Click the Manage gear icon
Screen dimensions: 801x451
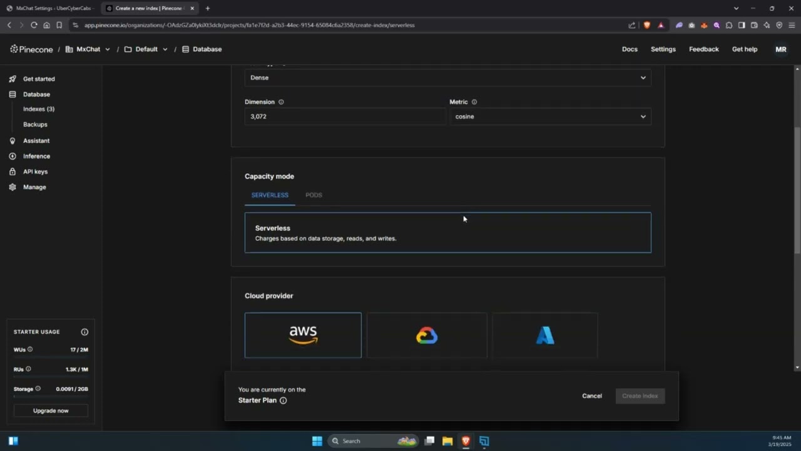[x=13, y=187]
